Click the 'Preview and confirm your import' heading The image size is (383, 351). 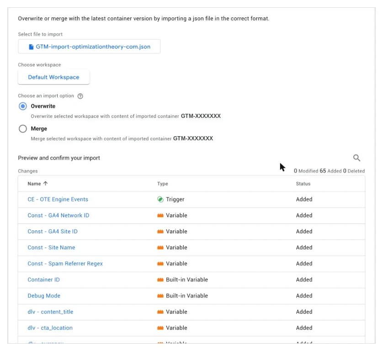[59, 158]
